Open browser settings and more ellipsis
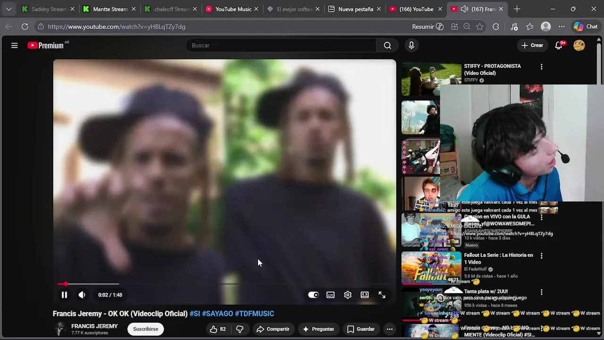The image size is (604, 340). [x=562, y=27]
